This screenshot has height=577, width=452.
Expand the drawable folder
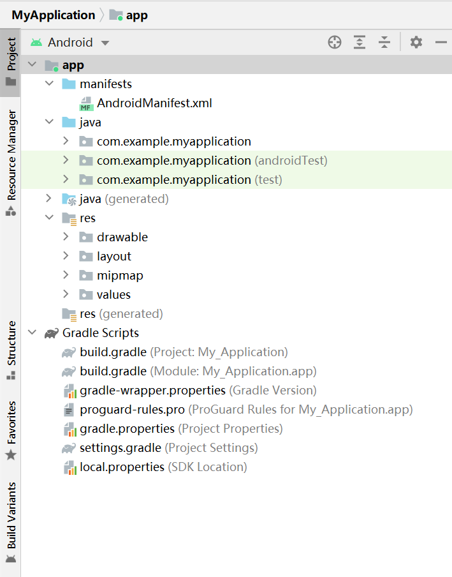66,237
